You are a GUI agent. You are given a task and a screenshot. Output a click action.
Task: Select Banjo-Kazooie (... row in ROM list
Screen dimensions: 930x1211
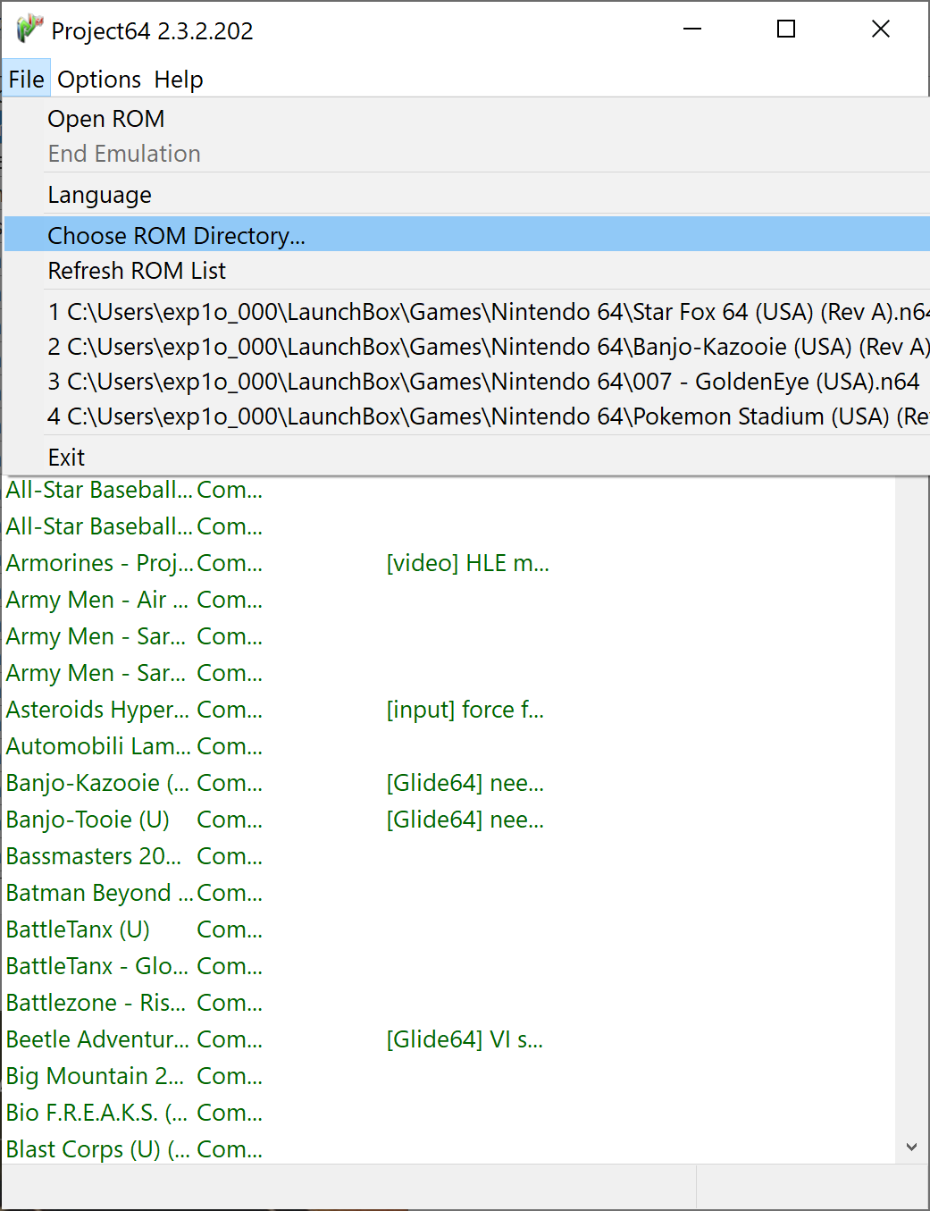tap(448, 783)
